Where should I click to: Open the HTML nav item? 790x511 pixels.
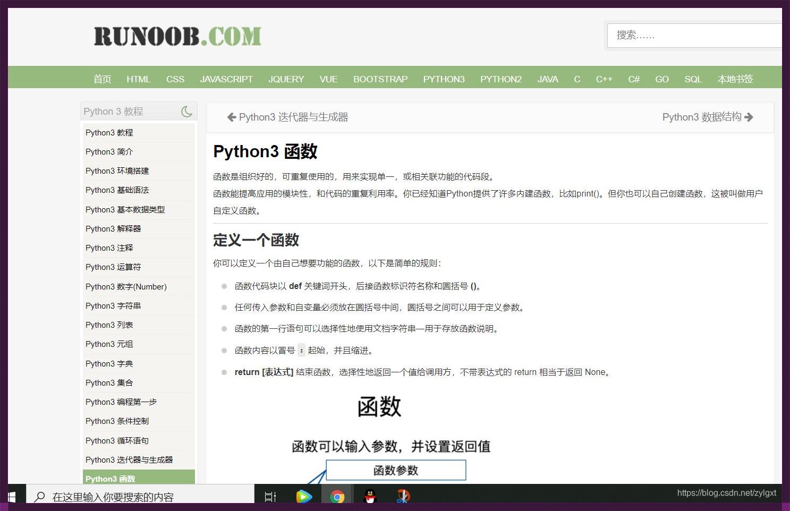pyautogui.click(x=139, y=79)
